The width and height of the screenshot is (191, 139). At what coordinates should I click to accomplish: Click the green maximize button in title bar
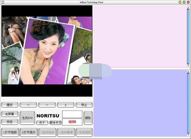(x=184, y=2)
